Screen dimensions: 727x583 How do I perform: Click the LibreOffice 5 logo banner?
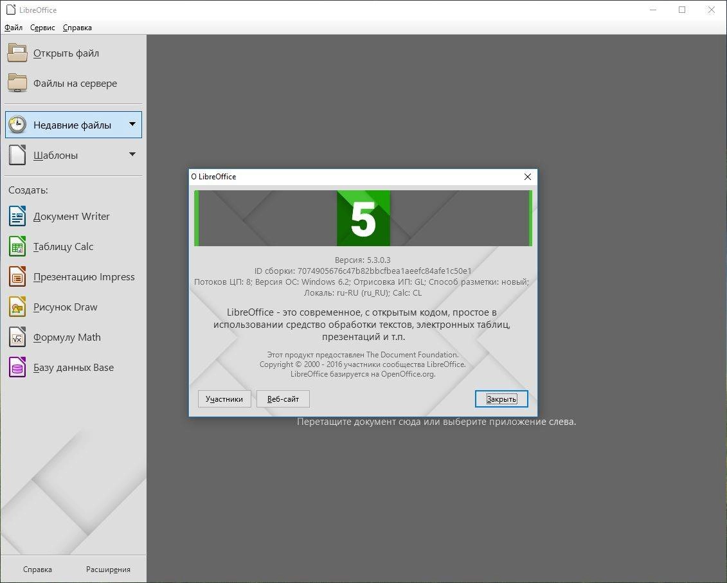coord(363,218)
